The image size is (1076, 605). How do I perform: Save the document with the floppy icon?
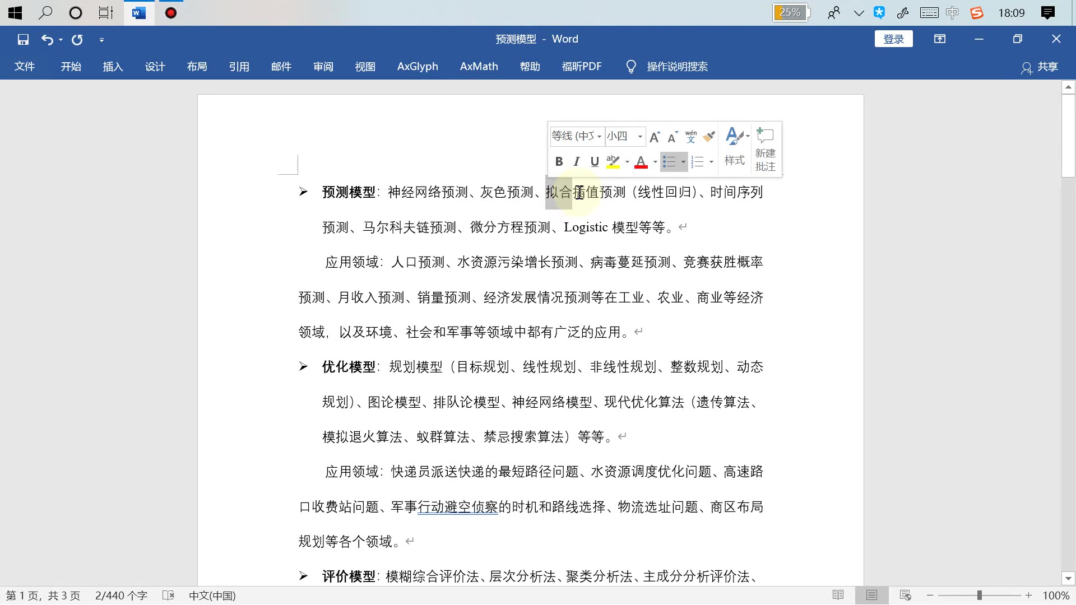pyautogui.click(x=23, y=39)
